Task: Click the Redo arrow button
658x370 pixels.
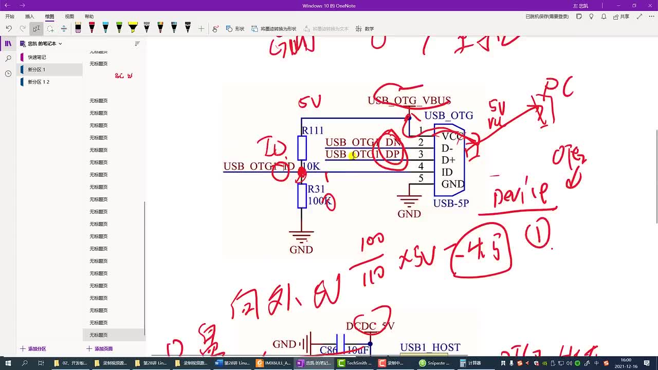Action: pyautogui.click(x=23, y=29)
